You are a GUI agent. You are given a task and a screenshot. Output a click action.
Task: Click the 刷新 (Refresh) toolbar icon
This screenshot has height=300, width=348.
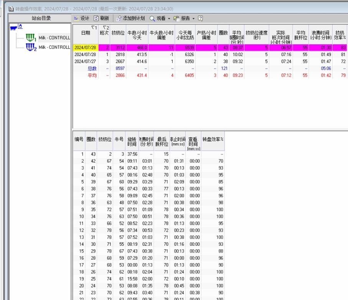click(x=96, y=18)
